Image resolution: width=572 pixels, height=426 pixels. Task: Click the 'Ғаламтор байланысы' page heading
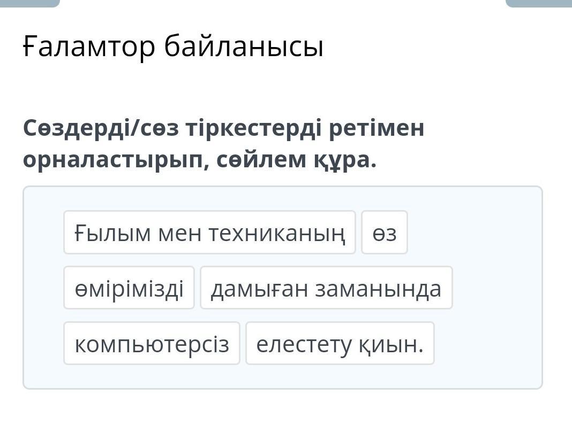(x=173, y=47)
